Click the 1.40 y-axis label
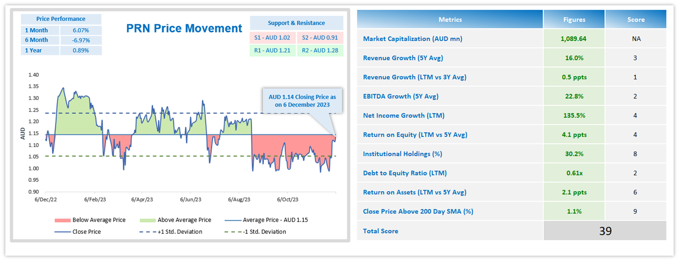The height and width of the screenshot is (261, 679). pyautogui.click(x=34, y=75)
